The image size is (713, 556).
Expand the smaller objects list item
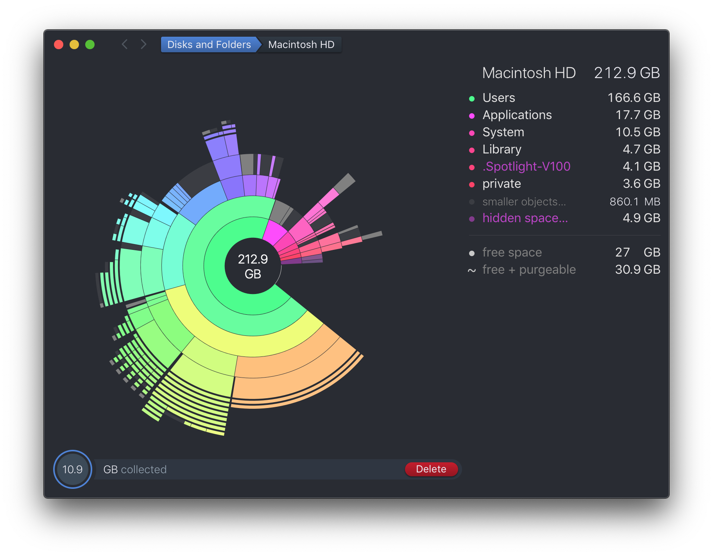(x=524, y=201)
